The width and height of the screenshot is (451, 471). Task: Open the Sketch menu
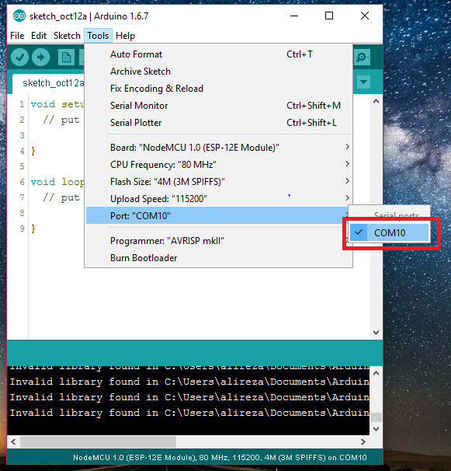tap(67, 36)
